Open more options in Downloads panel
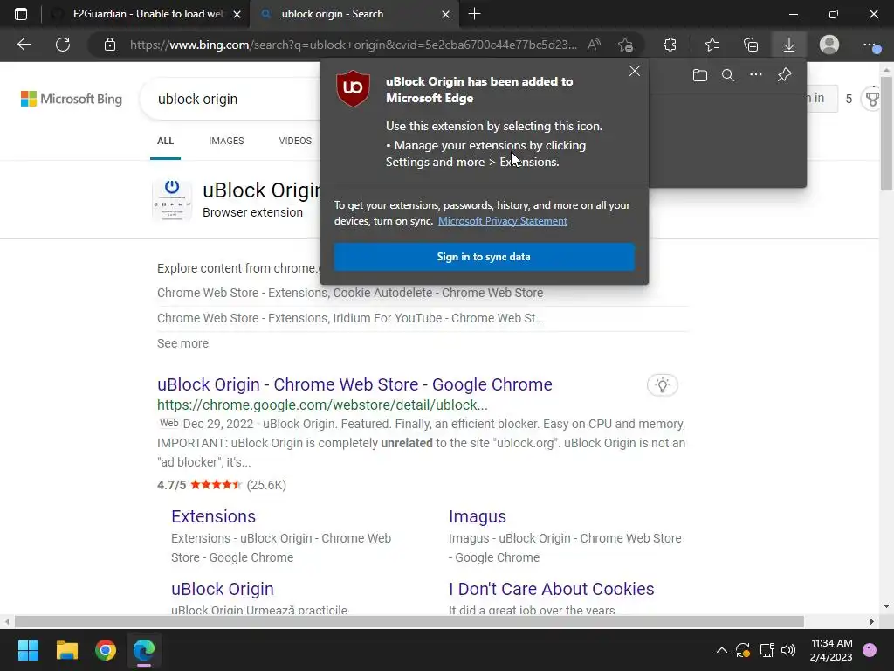 756,75
